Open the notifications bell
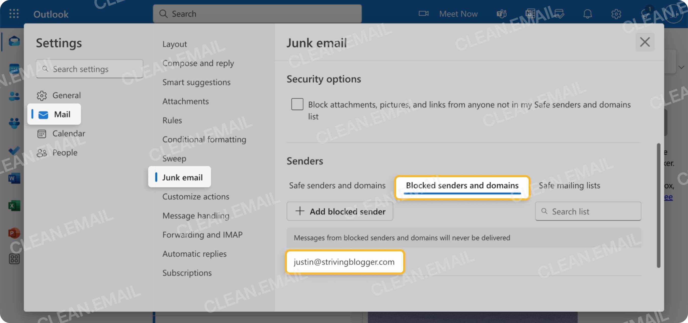Screen dimensions: 688x323 pyautogui.click(x=588, y=14)
